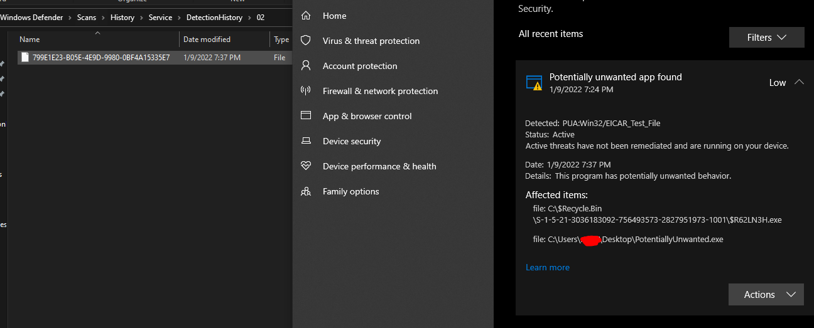Expand breadcrumb chevron after DetectionHistory
The width and height of the screenshot is (814, 328).
[249, 18]
